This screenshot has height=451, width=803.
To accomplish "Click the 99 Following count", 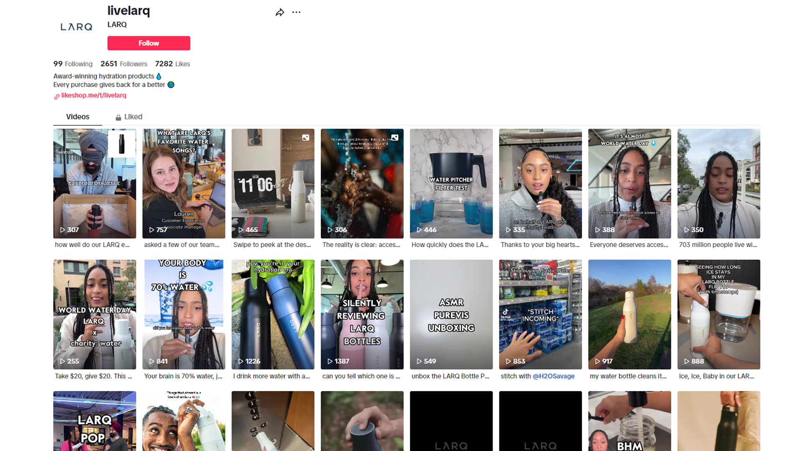I will [73, 64].
